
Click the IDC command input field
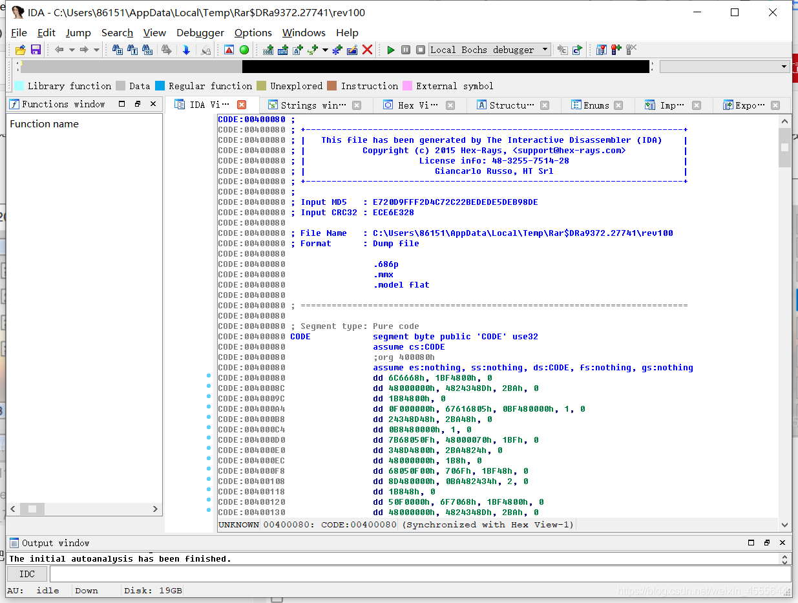tap(420, 574)
